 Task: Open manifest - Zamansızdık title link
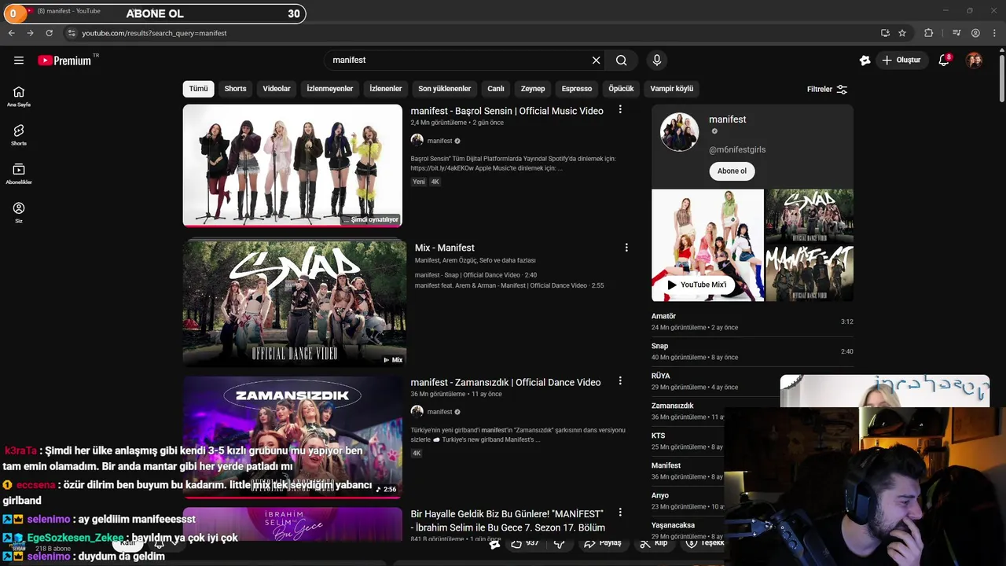(x=505, y=382)
